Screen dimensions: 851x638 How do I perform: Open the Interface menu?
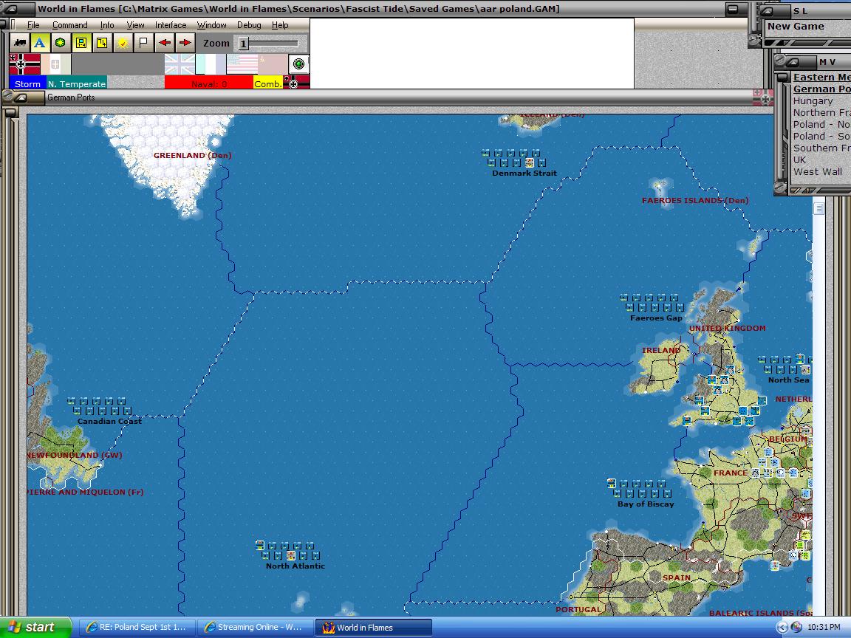[171, 25]
